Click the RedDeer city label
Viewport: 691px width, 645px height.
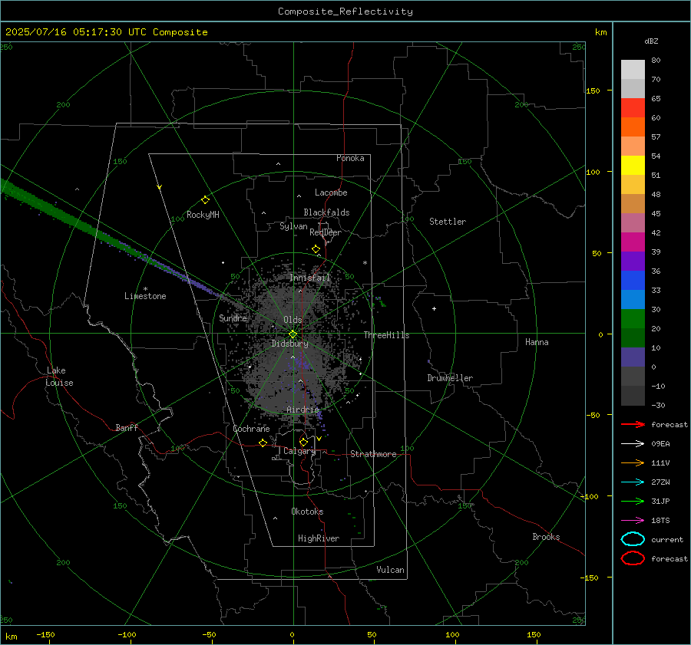(x=326, y=232)
